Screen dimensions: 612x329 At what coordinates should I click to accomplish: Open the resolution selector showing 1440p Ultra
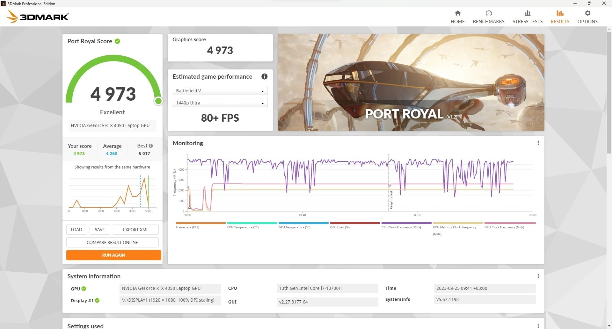[220, 103]
